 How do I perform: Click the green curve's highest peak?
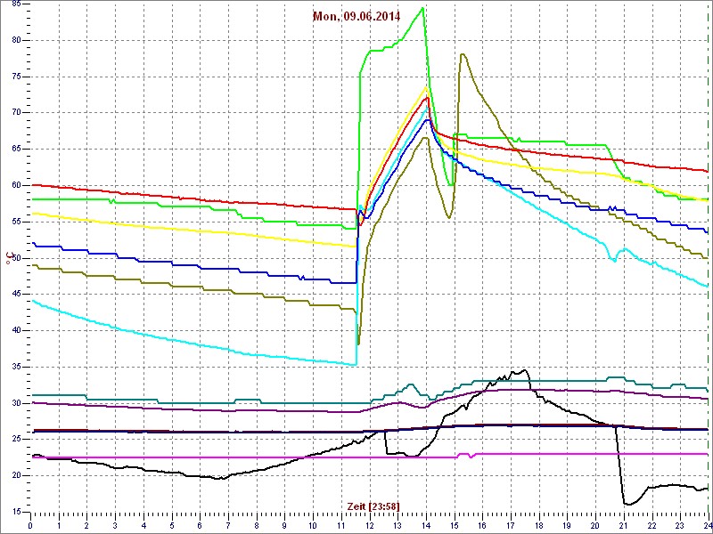coord(422,8)
